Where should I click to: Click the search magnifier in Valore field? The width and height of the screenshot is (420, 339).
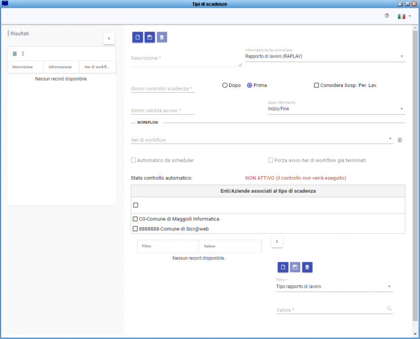click(x=388, y=309)
